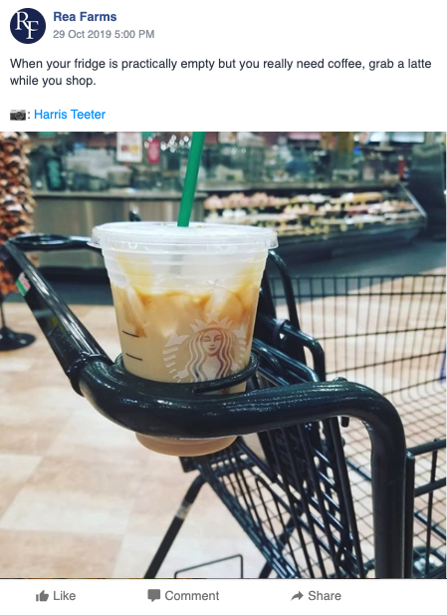Click the green straw in the latte
Image resolution: width=447 pixels, height=616 pixels.
pos(191,179)
